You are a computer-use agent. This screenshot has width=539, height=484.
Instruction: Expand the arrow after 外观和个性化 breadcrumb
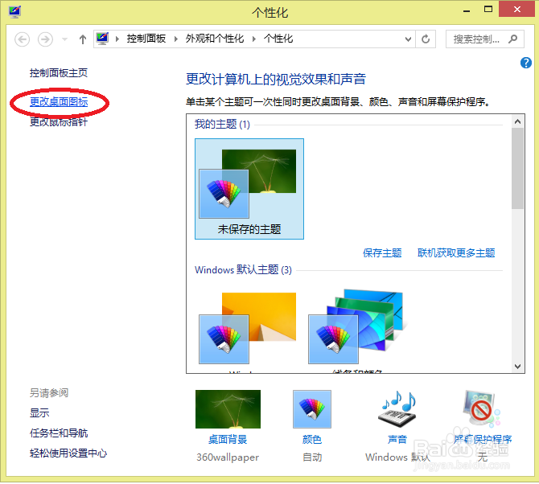(254, 39)
